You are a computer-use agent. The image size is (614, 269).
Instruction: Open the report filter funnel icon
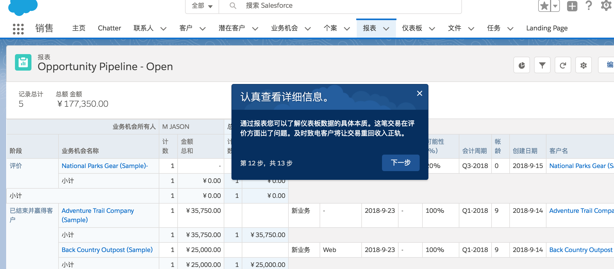coord(542,65)
